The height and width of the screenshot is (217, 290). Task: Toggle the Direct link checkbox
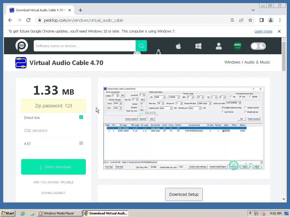[x=81, y=117]
